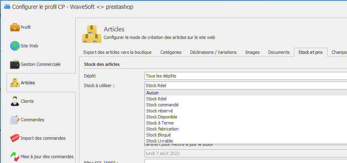Open the Site Web section
The width and height of the screenshot is (347, 163).
pyautogui.click(x=29, y=46)
